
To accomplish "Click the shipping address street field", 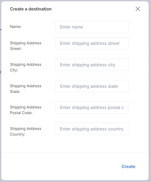I will [x=92, y=43].
